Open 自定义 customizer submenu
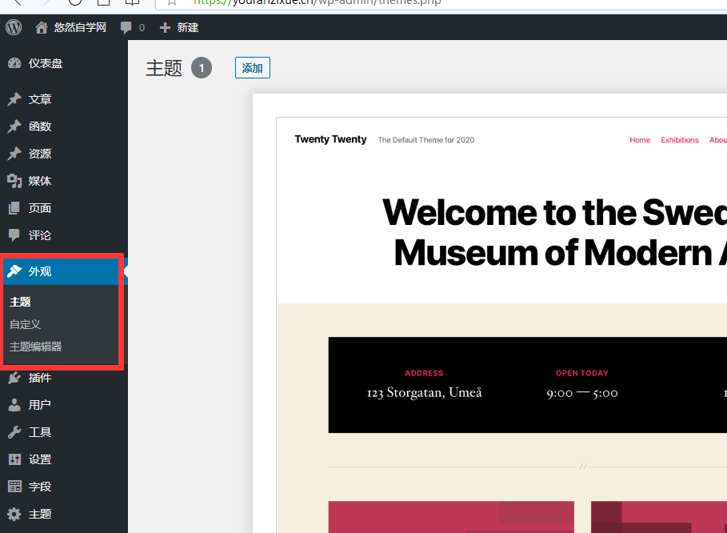The width and height of the screenshot is (727, 533). pyautogui.click(x=26, y=324)
